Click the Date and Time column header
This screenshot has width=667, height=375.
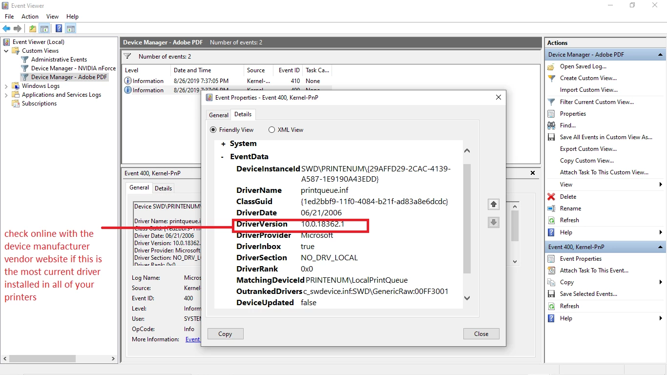click(x=207, y=70)
